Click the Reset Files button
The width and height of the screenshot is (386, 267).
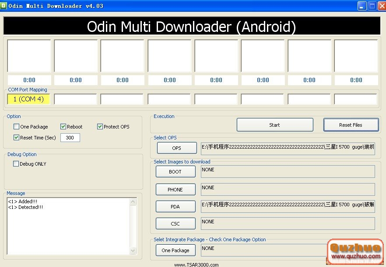pyautogui.click(x=351, y=125)
